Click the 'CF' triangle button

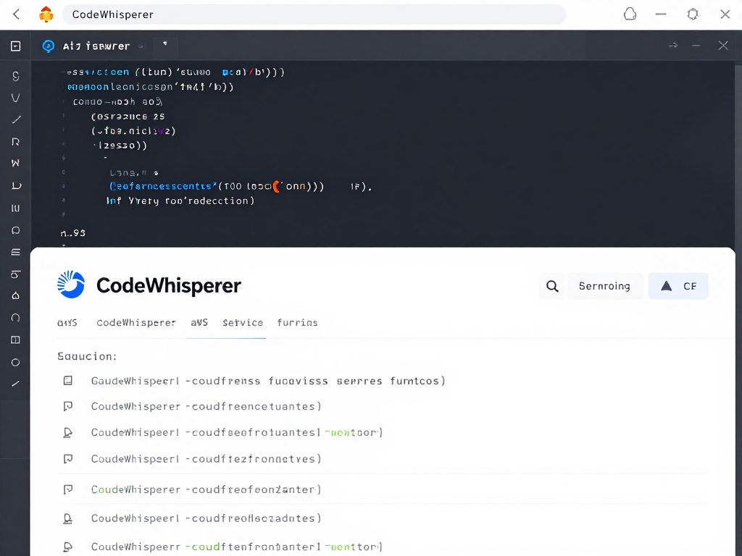(x=678, y=286)
